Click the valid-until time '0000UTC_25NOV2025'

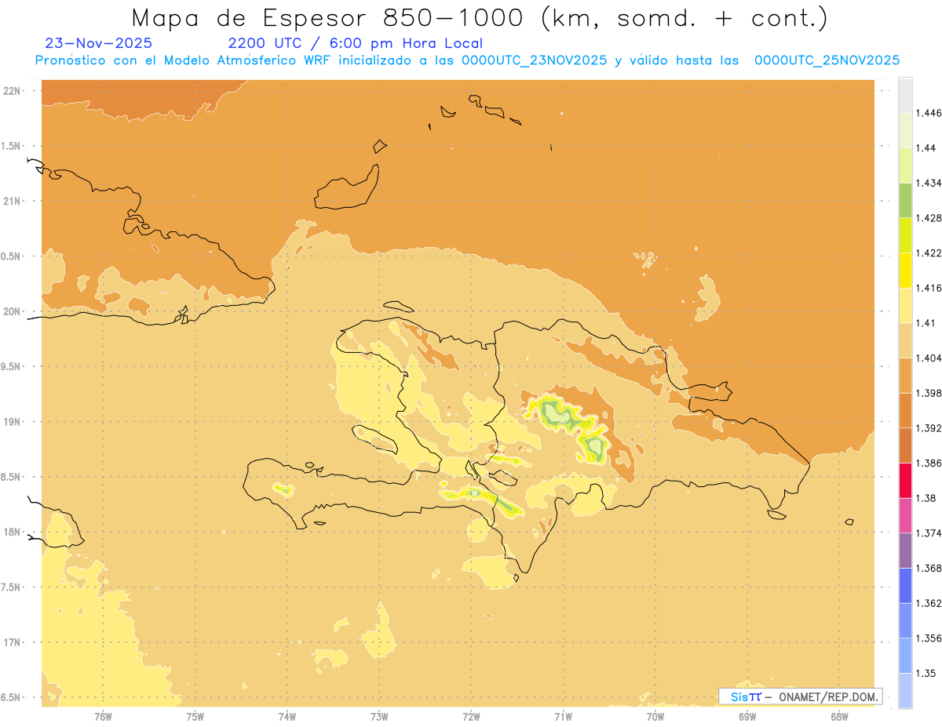tap(827, 60)
